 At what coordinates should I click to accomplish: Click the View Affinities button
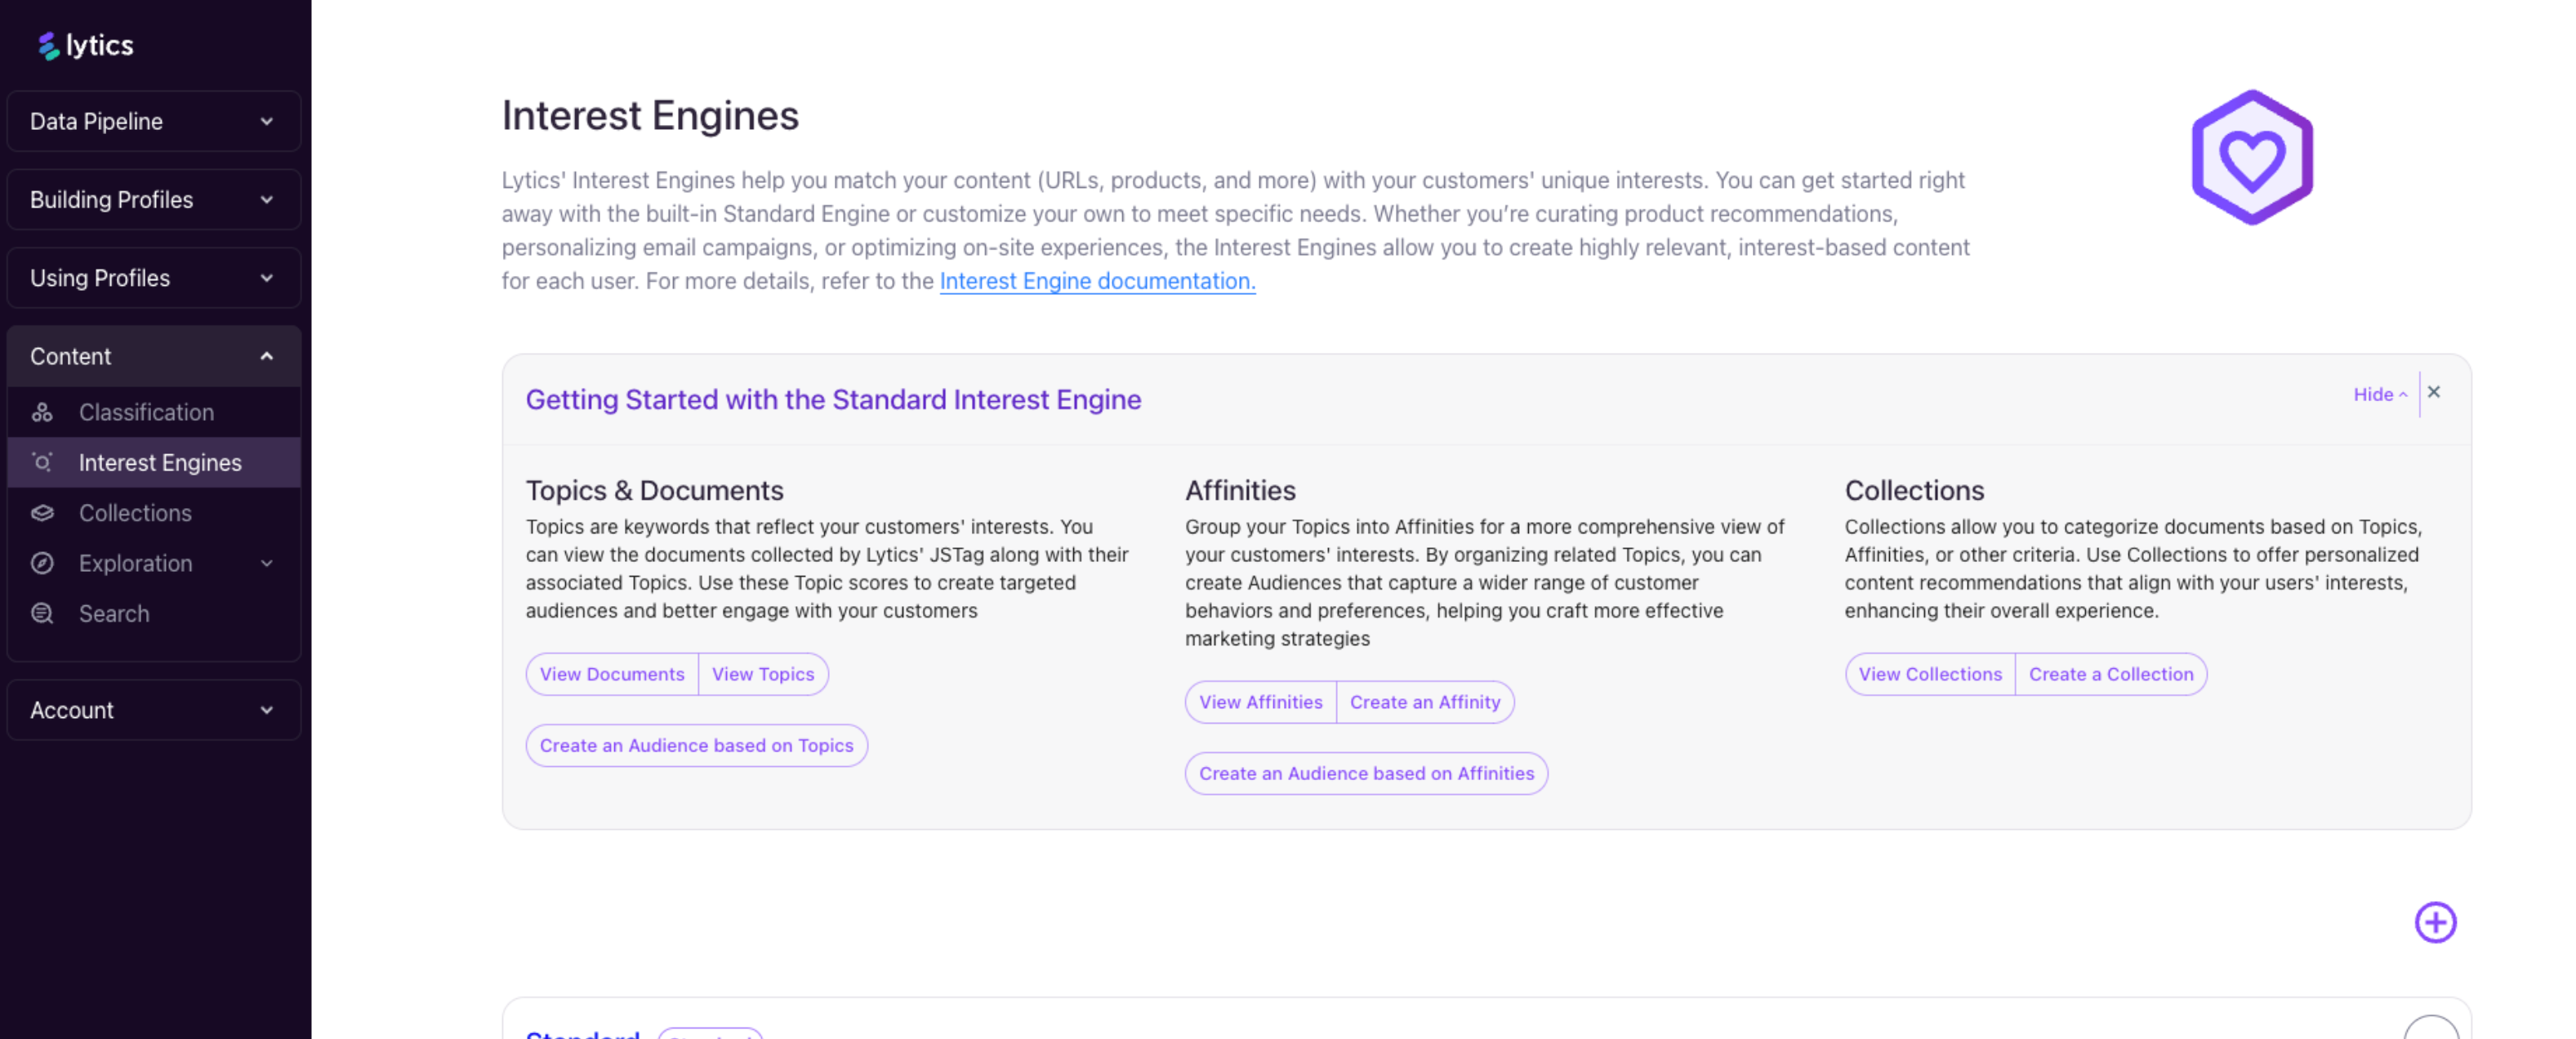pos(1260,702)
